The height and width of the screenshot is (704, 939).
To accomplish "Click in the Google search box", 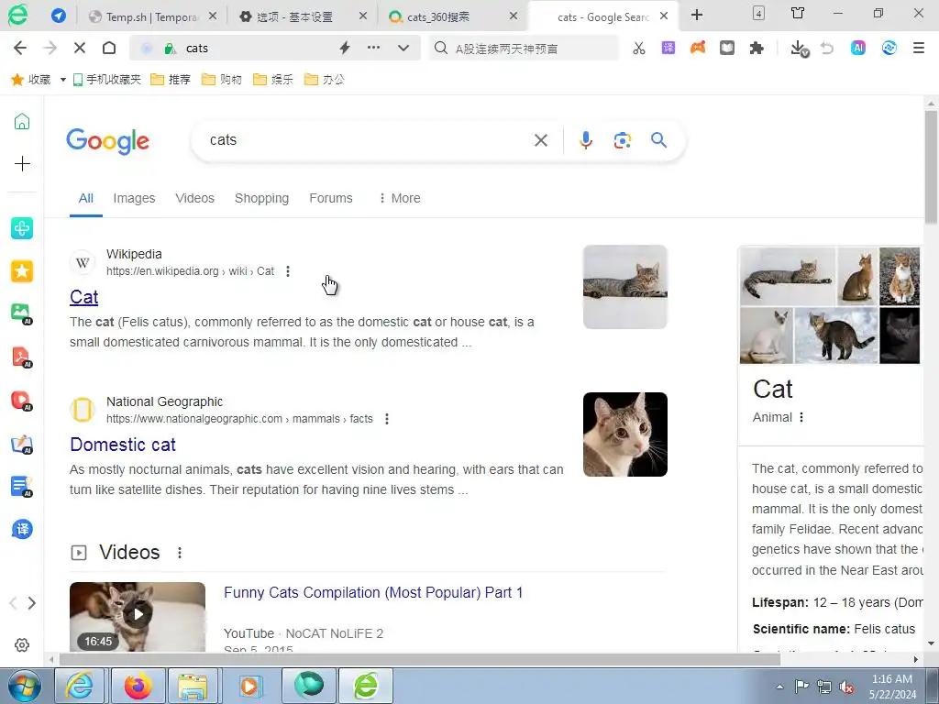I will (x=365, y=140).
